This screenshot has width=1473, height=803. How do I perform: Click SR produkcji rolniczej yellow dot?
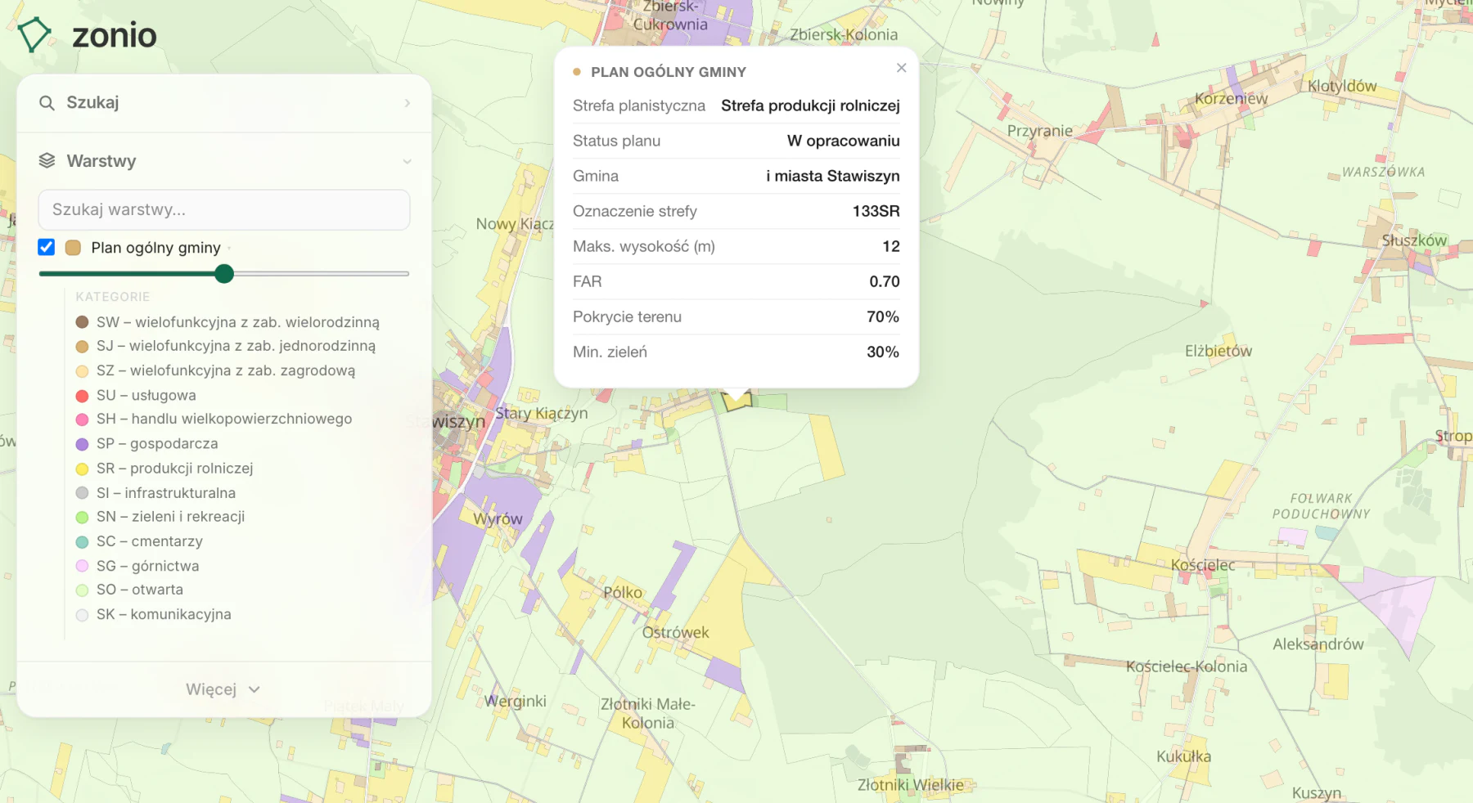click(x=82, y=469)
